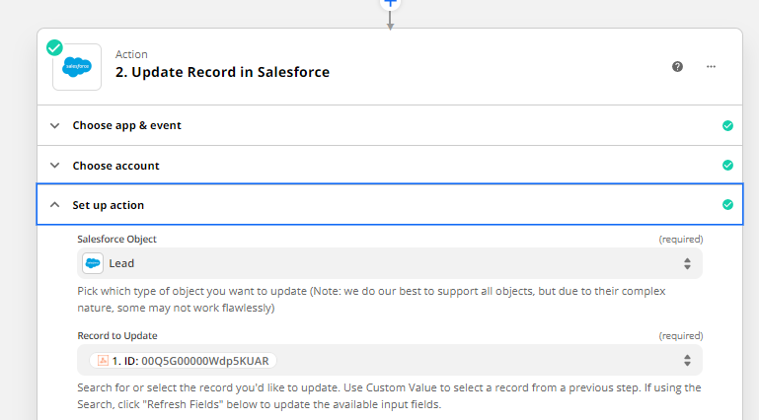Click the Set up action header
Image resolution: width=759 pixels, height=420 pixels.
tap(390, 204)
